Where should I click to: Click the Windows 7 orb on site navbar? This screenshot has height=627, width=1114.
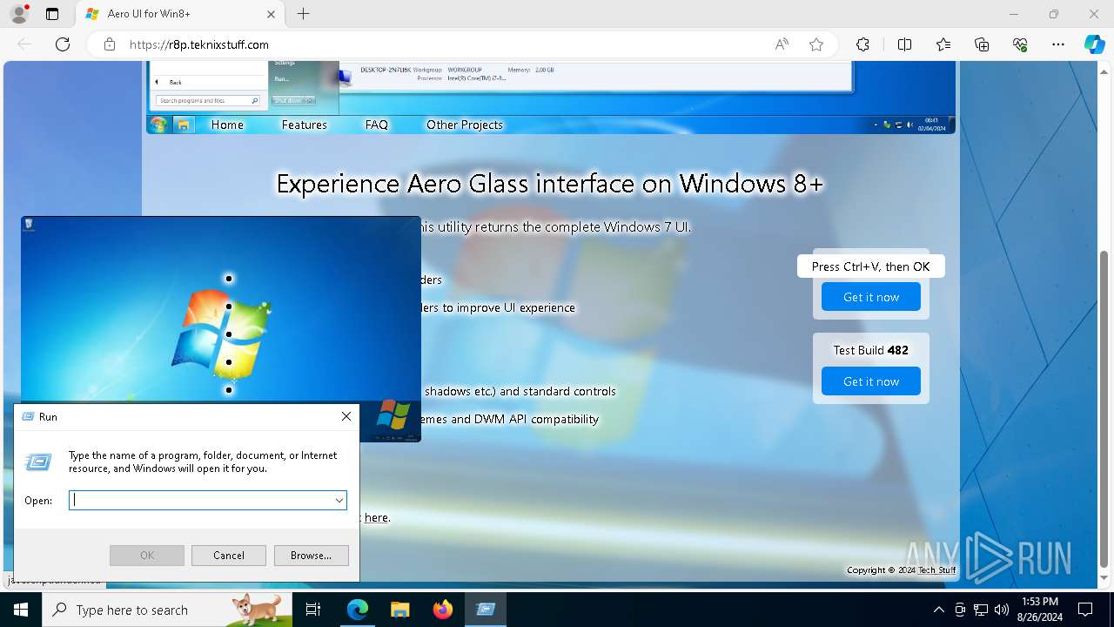click(x=158, y=125)
